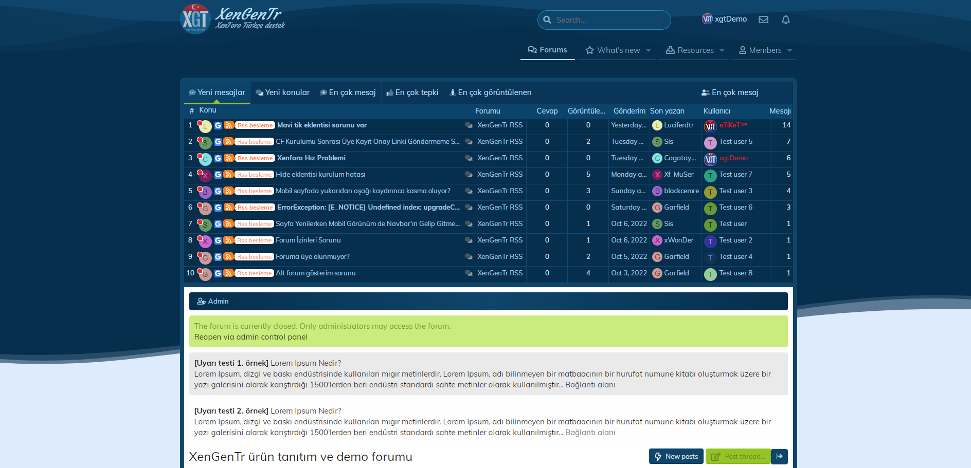Open the Members navigation item
Screen dimensions: 971x468
[x=760, y=50]
